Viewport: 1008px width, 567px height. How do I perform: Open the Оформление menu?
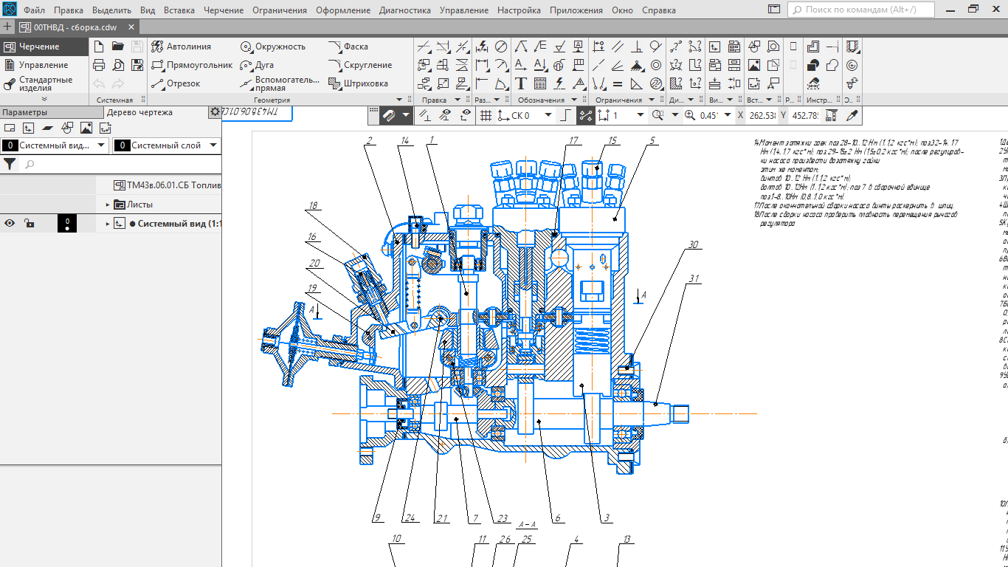[342, 10]
